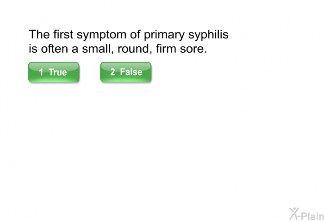Click the word 'round,' in the statement
The height and width of the screenshot is (222, 324).
(x=135, y=49)
